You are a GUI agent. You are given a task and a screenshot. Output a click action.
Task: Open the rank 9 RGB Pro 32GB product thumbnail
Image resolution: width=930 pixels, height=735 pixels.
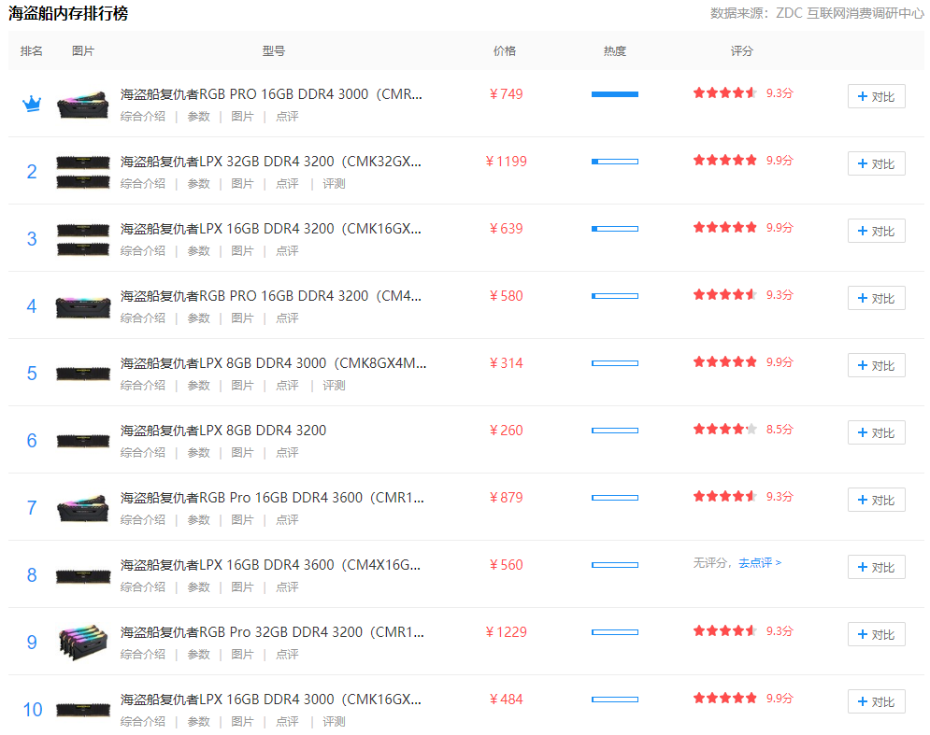(83, 642)
